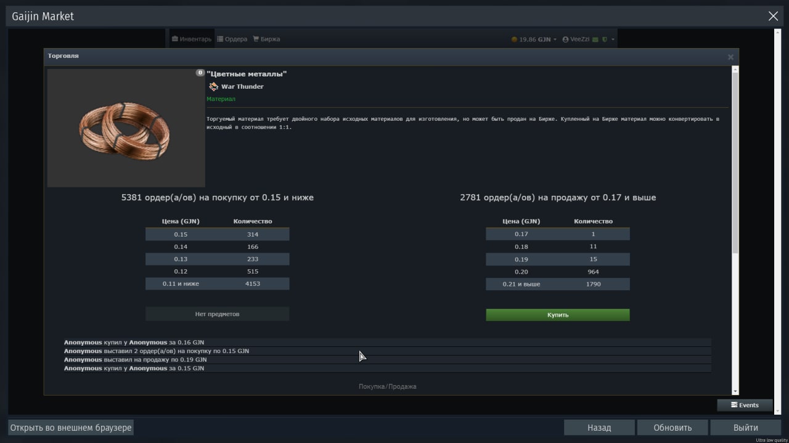The width and height of the screenshot is (789, 443).
Task: Click the Назад button
Action: [599, 427]
